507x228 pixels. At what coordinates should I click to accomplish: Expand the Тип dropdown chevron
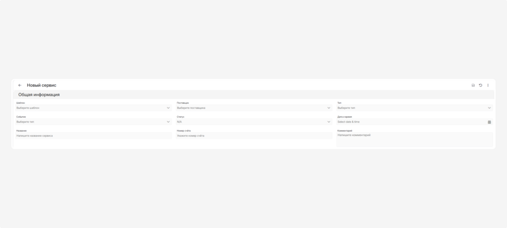(489, 108)
